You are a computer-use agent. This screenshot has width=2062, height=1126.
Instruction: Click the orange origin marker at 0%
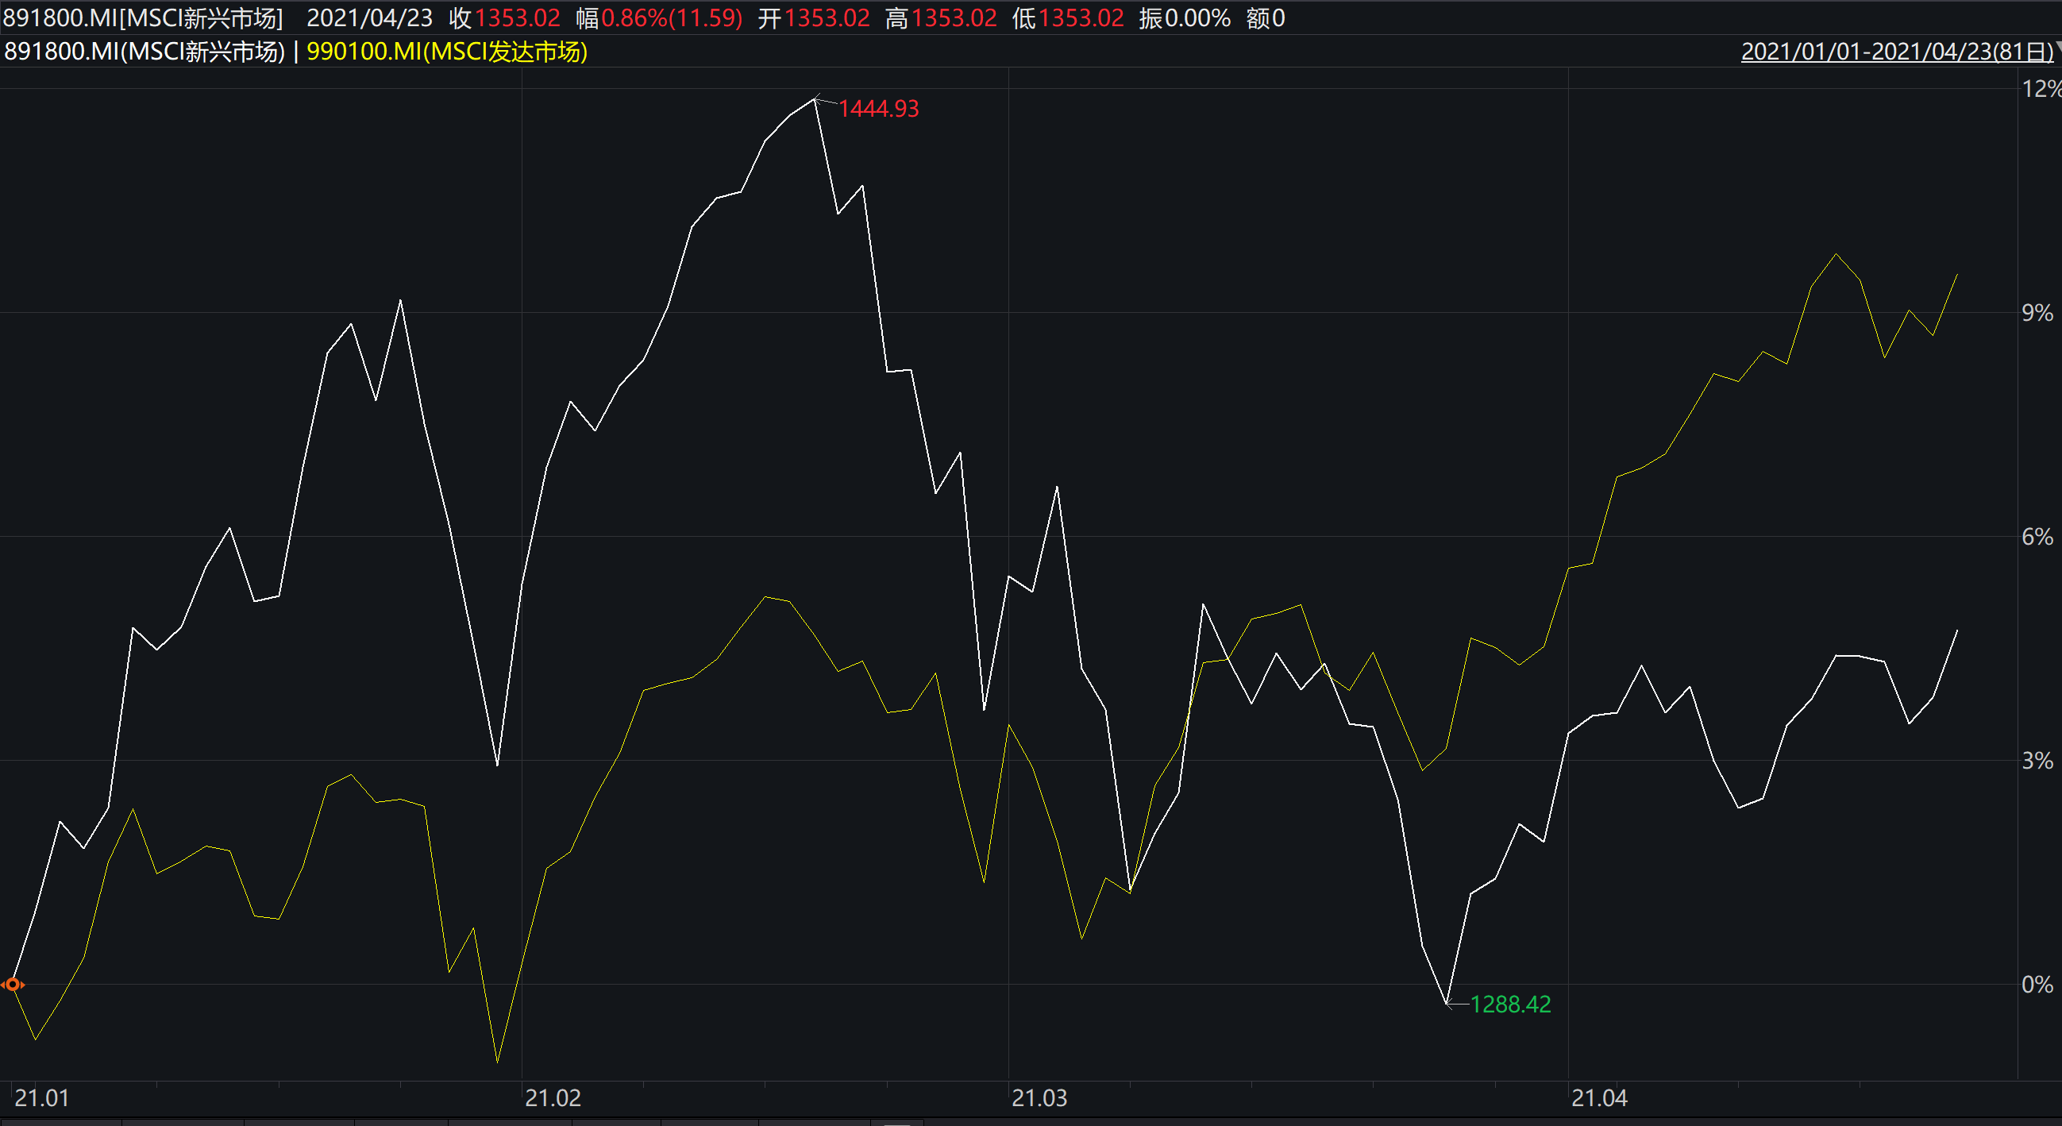coord(13,985)
